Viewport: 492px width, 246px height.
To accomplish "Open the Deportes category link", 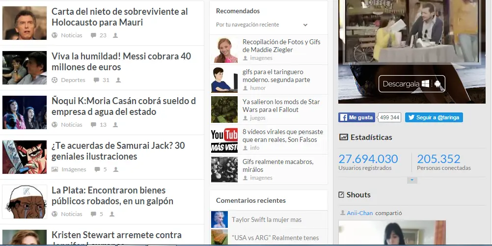I will pyautogui.click(x=73, y=80).
